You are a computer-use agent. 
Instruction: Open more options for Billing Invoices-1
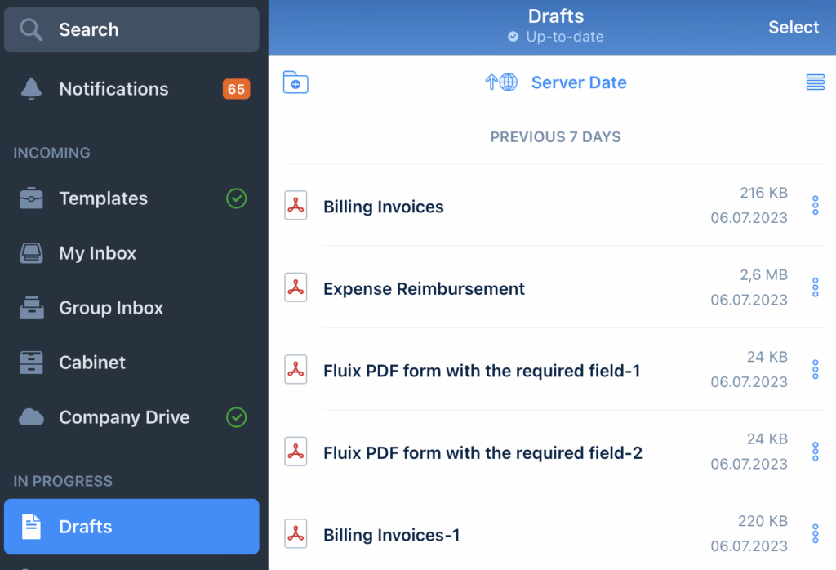[815, 534]
